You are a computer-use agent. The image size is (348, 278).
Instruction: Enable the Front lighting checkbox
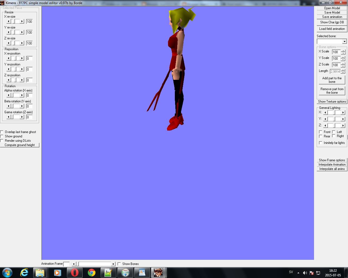tap(321, 132)
